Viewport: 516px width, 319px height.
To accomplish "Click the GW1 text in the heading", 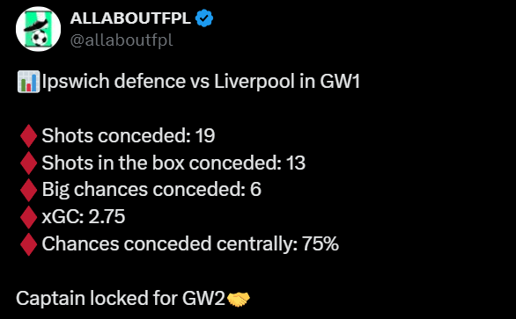I will point(340,81).
